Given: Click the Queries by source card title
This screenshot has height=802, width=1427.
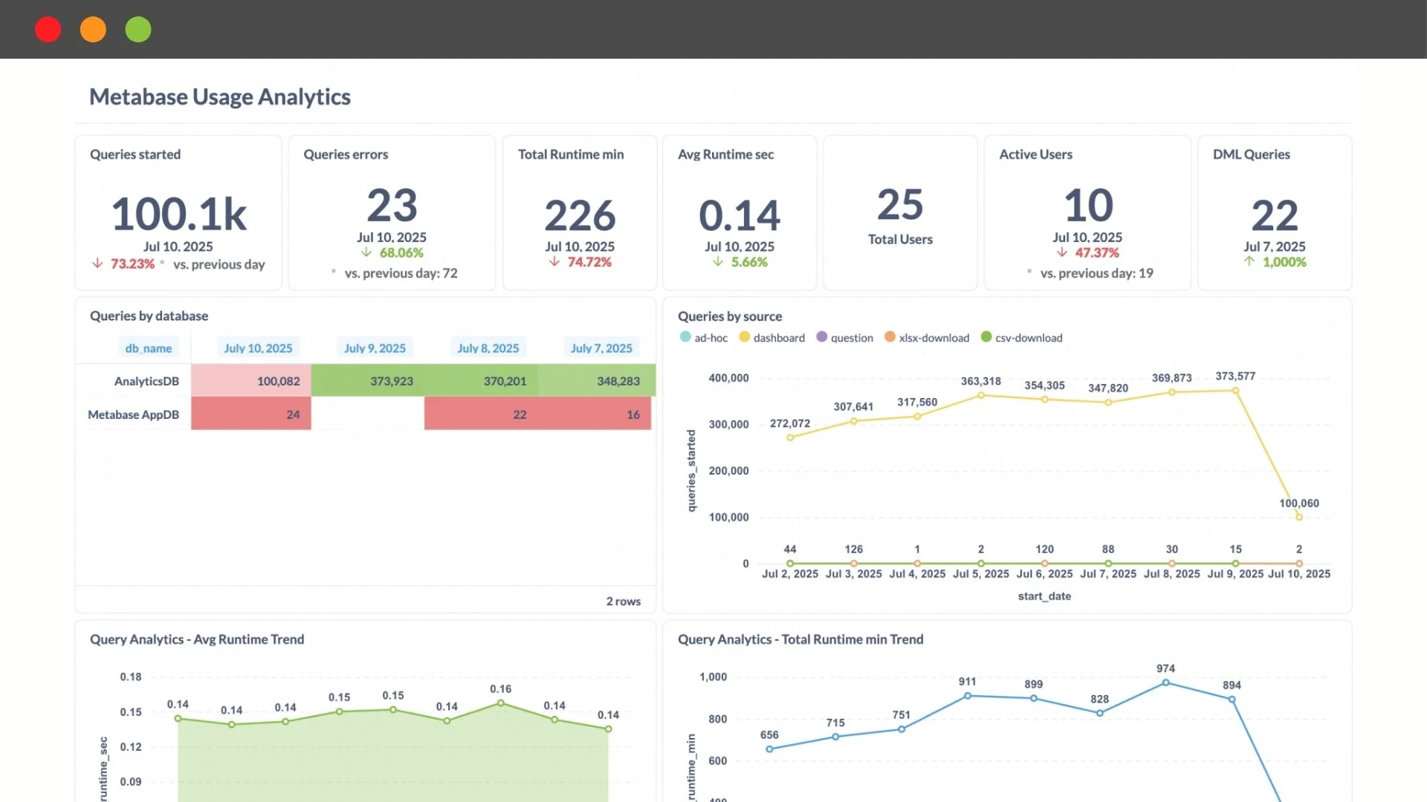Looking at the screenshot, I should 730,316.
